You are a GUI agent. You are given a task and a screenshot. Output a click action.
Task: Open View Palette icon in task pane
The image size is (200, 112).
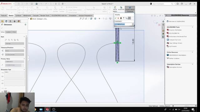point(163,31)
